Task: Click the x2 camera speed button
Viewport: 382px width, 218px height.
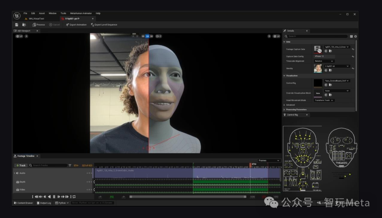Action: pos(158,36)
